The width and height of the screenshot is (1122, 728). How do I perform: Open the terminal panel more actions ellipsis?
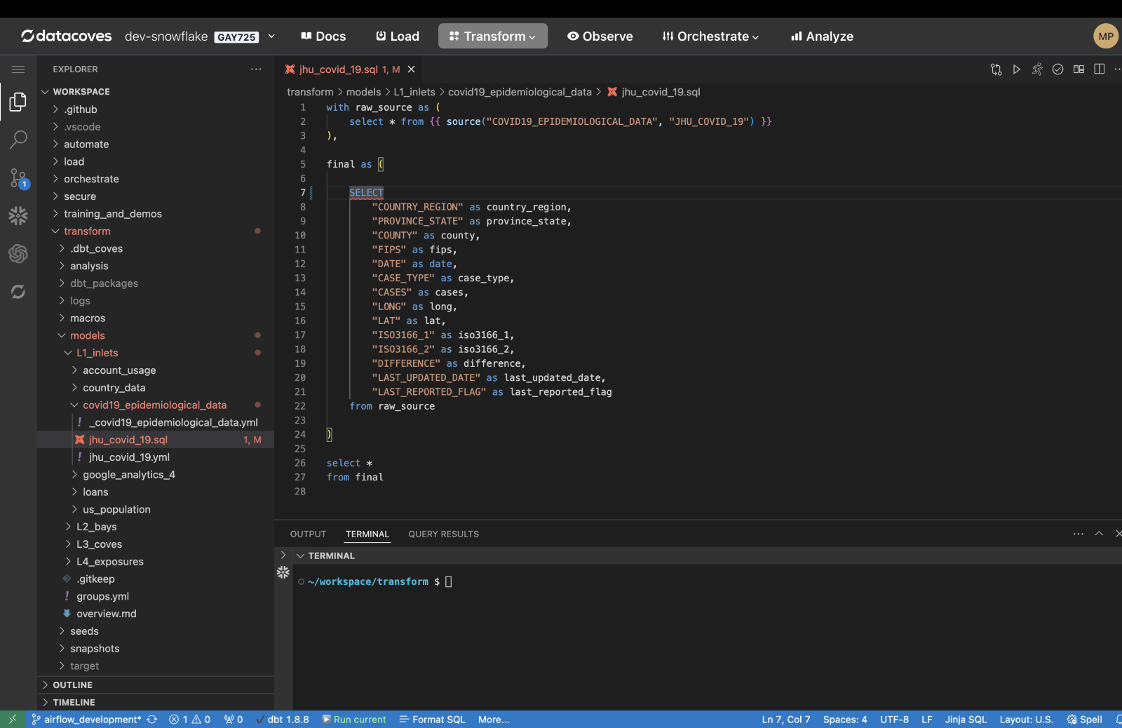coord(1079,534)
